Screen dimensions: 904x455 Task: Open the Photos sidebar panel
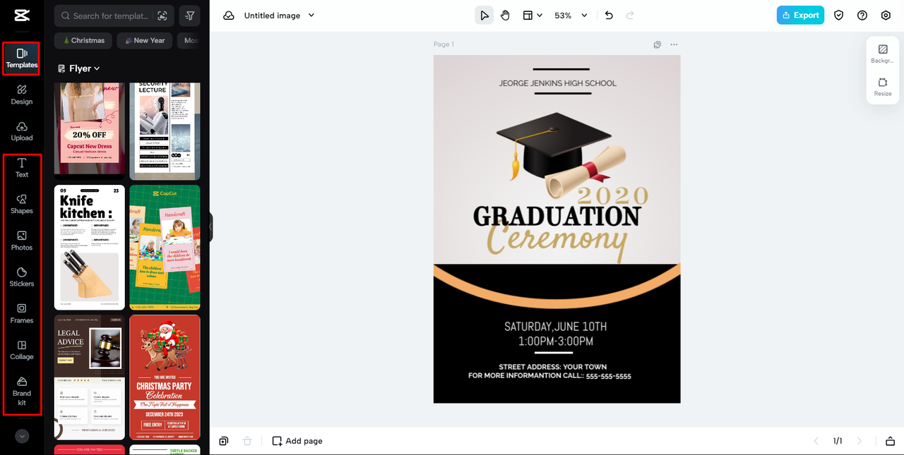[x=22, y=241]
